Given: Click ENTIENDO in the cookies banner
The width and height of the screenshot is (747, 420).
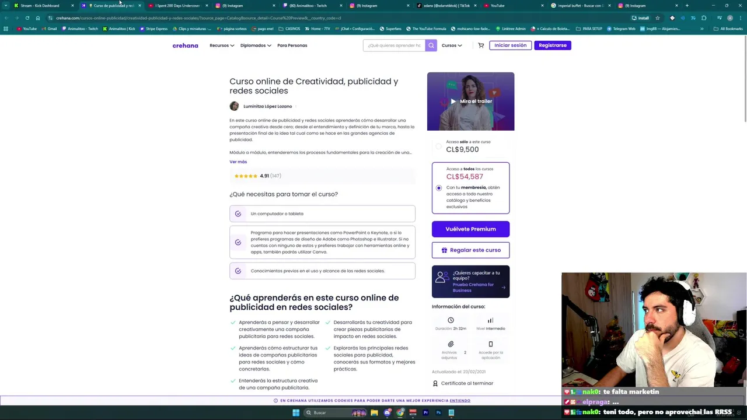Looking at the screenshot, I should [x=460, y=401].
